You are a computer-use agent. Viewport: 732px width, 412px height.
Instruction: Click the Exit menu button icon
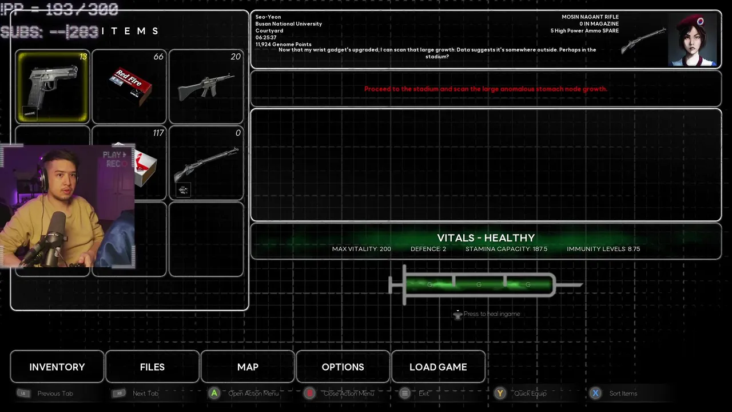[405, 393]
